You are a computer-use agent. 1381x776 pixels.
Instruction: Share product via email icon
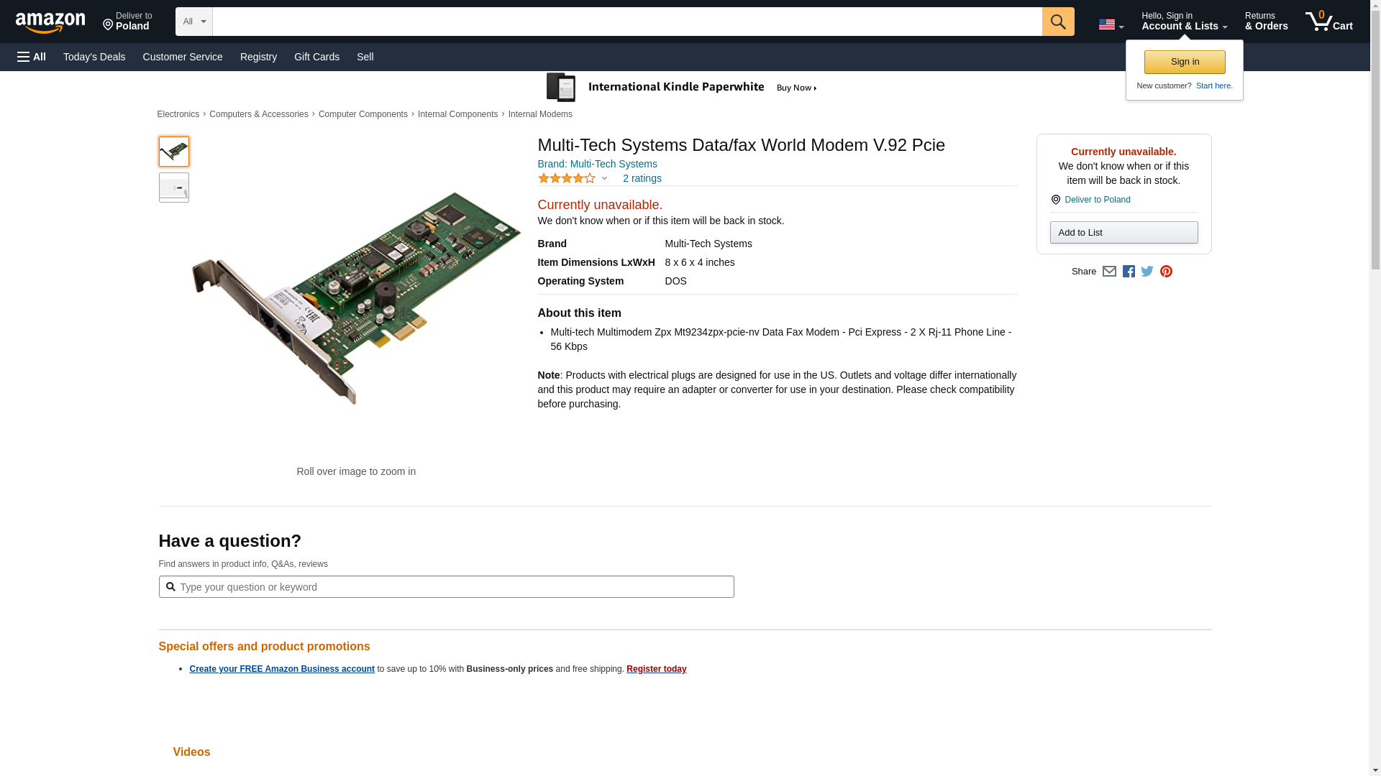point(1109,272)
